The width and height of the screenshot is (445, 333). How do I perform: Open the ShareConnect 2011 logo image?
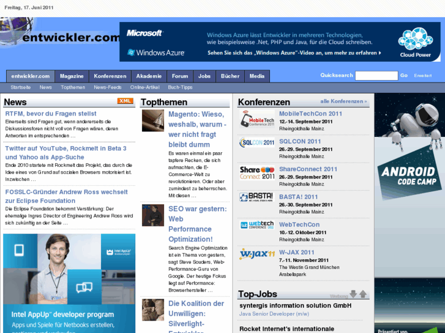(x=257, y=172)
